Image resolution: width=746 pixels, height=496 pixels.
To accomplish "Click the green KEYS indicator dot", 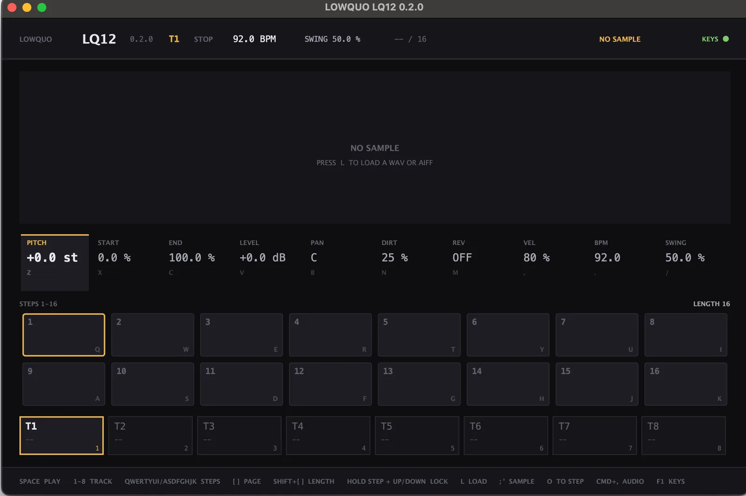I will tap(725, 39).
